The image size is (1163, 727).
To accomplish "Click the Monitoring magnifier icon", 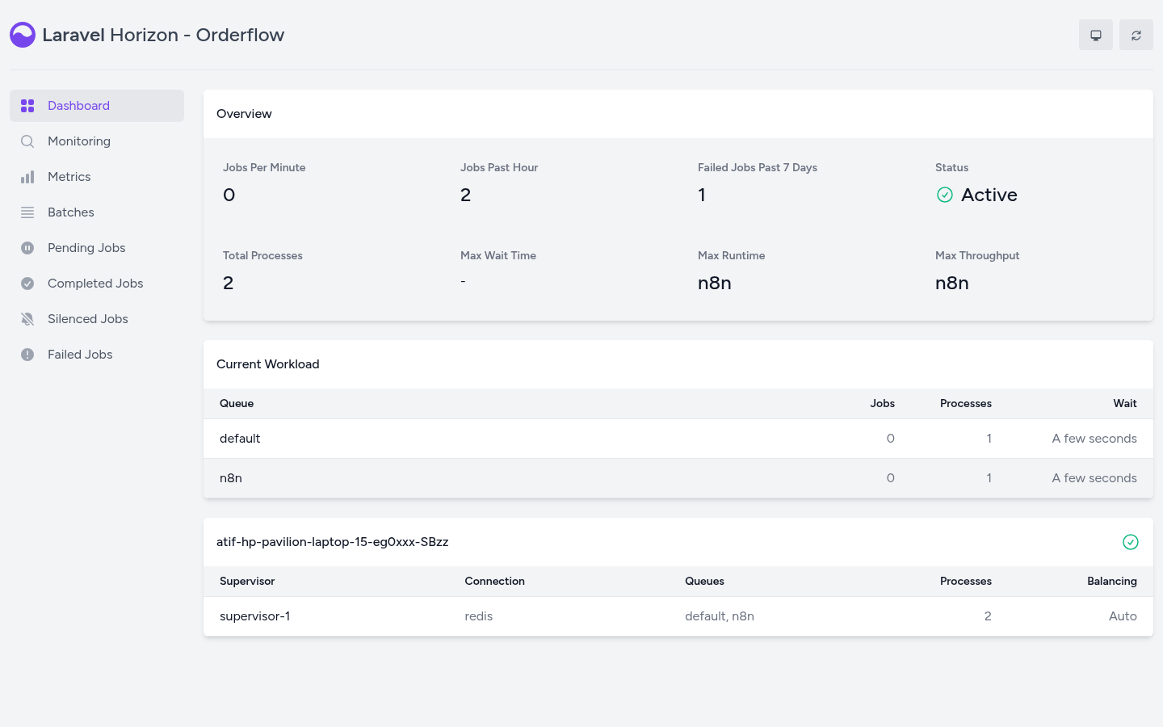I will tap(27, 141).
